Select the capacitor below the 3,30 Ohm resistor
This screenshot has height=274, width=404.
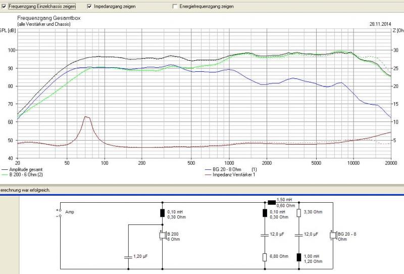(298, 235)
